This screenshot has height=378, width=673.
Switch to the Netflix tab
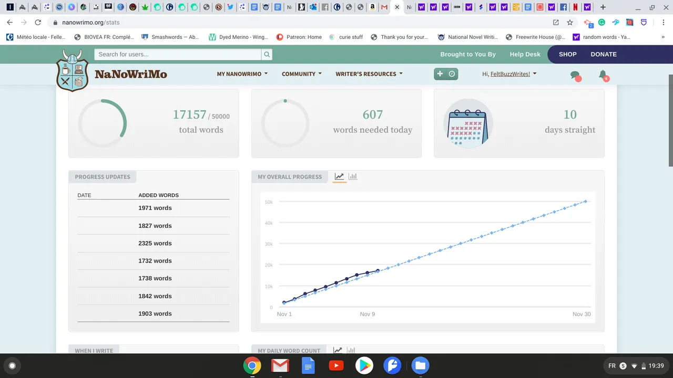click(575, 7)
